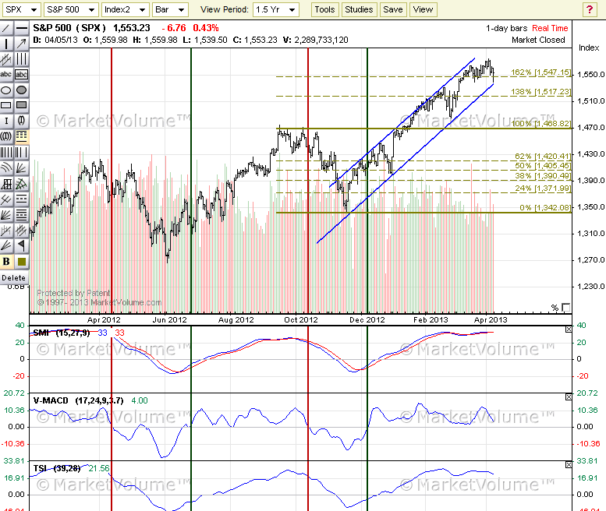Choose the empty rectangle drawing tool
Viewport: 606px width, 511px height.
point(6,105)
